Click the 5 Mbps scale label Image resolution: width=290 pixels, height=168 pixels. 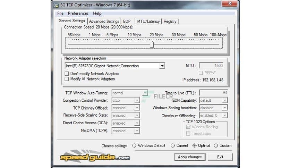click(112, 35)
